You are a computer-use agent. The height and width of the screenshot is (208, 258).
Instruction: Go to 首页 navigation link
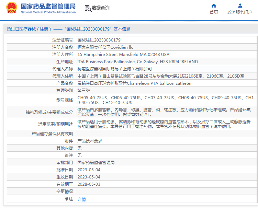(x=214, y=12)
